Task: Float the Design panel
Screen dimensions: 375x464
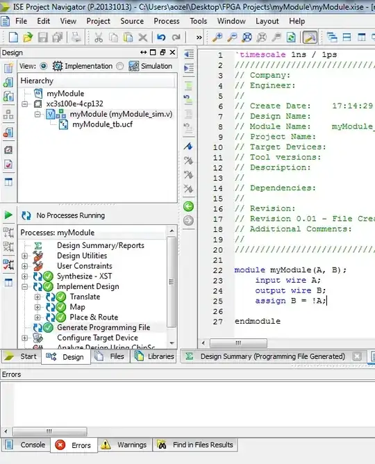Action: point(162,52)
